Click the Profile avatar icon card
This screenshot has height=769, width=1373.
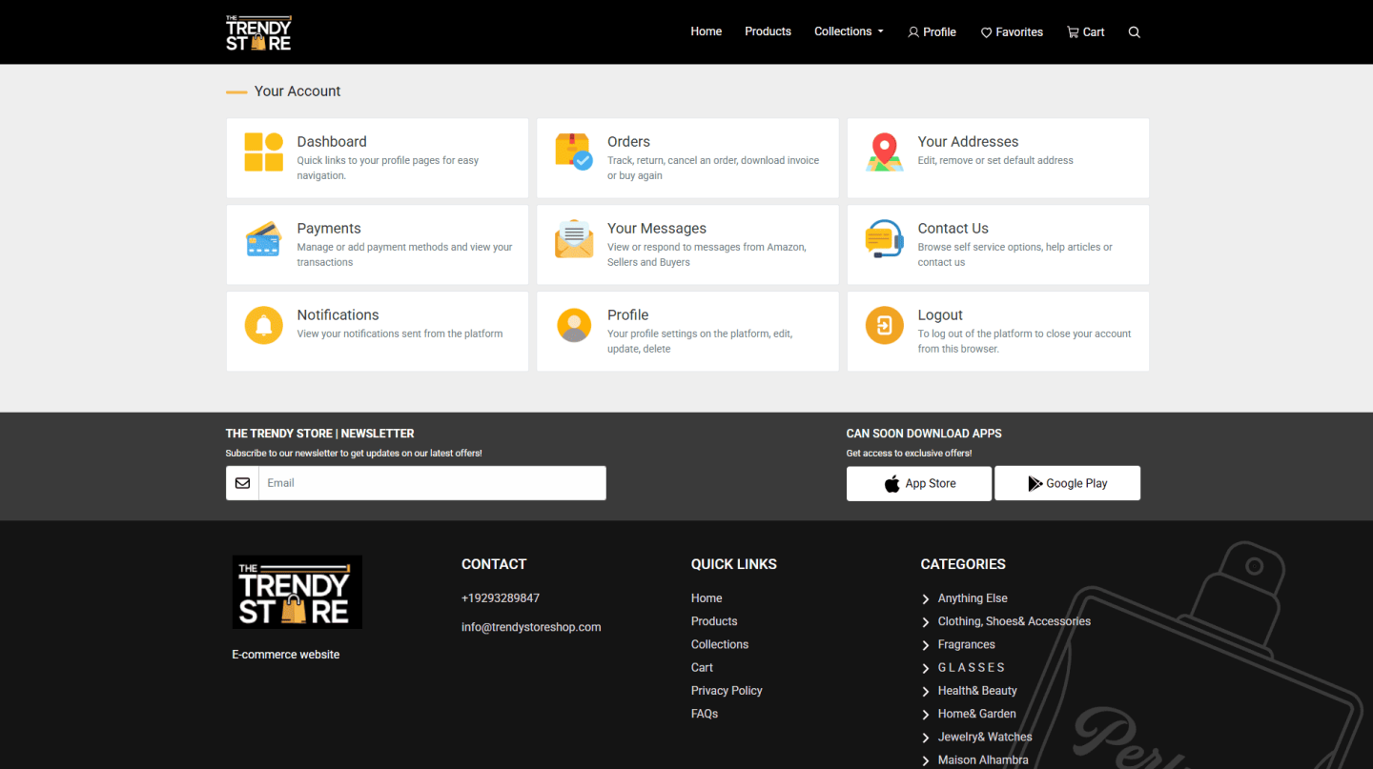coord(574,326)
